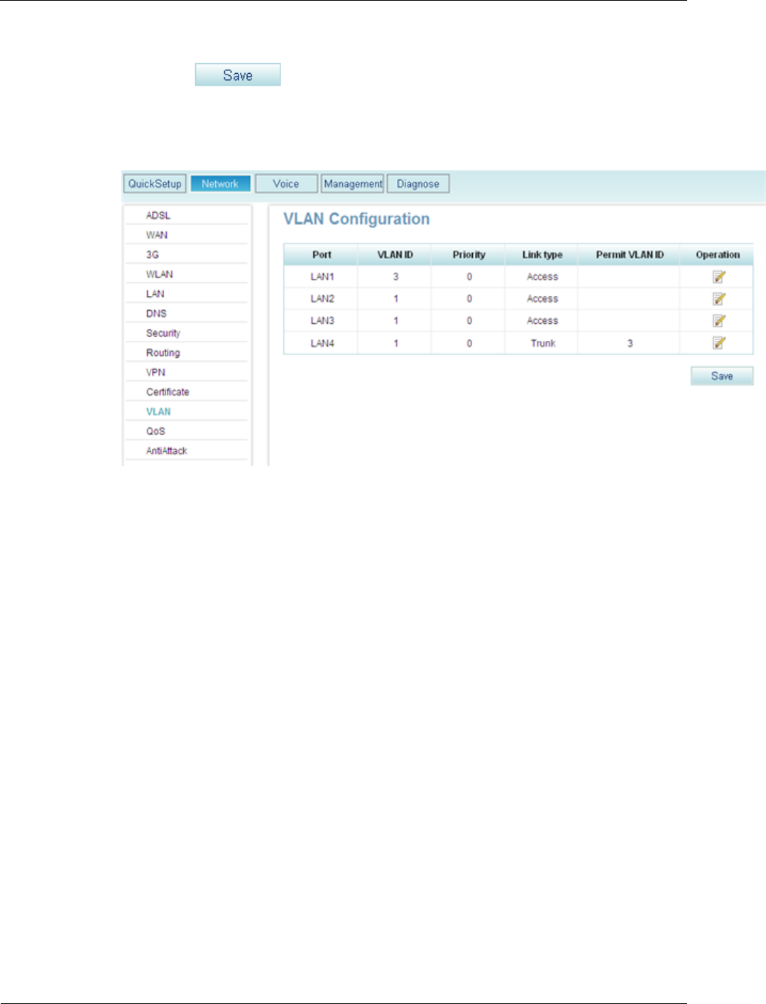Select the LAN1 port cell
766x1004 pixels.
coord(322,277)
